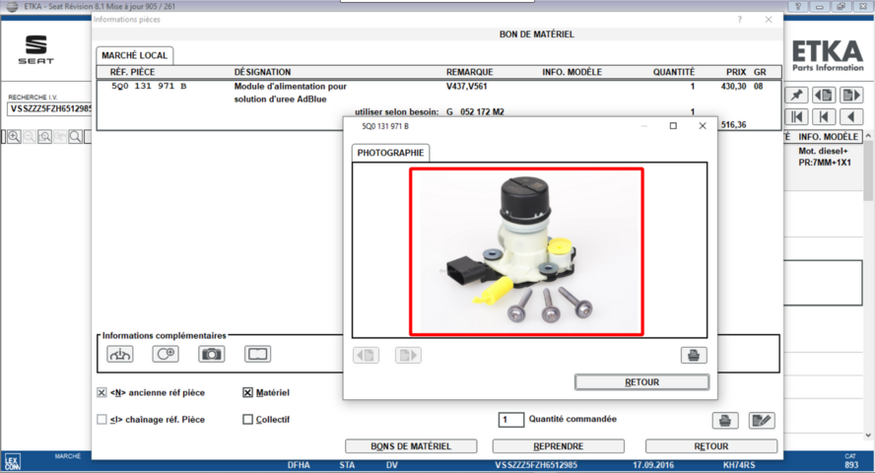Click scroll up arrow beside INFO. MODÈLE
The height and width of the screenshot is (473, 875).
click(868, 136)
